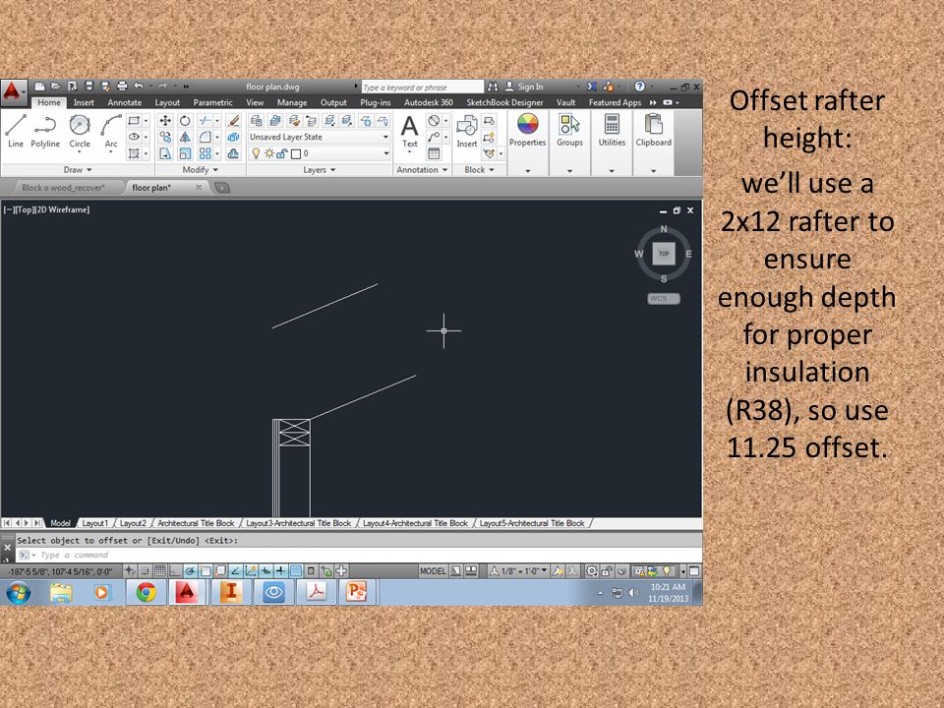Click the Insert block button

tap(466, 131)
